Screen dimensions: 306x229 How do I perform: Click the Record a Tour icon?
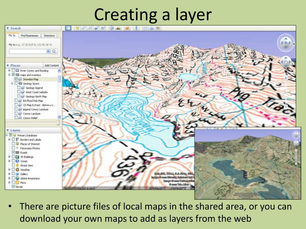103,28
